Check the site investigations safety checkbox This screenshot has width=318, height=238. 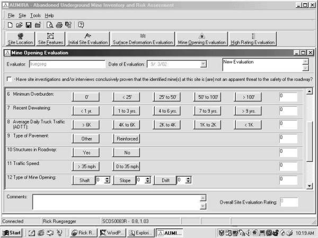[9, 79]
